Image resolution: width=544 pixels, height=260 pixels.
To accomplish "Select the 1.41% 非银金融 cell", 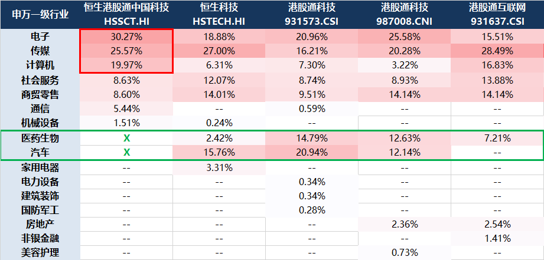I will (x=497, y=238).
